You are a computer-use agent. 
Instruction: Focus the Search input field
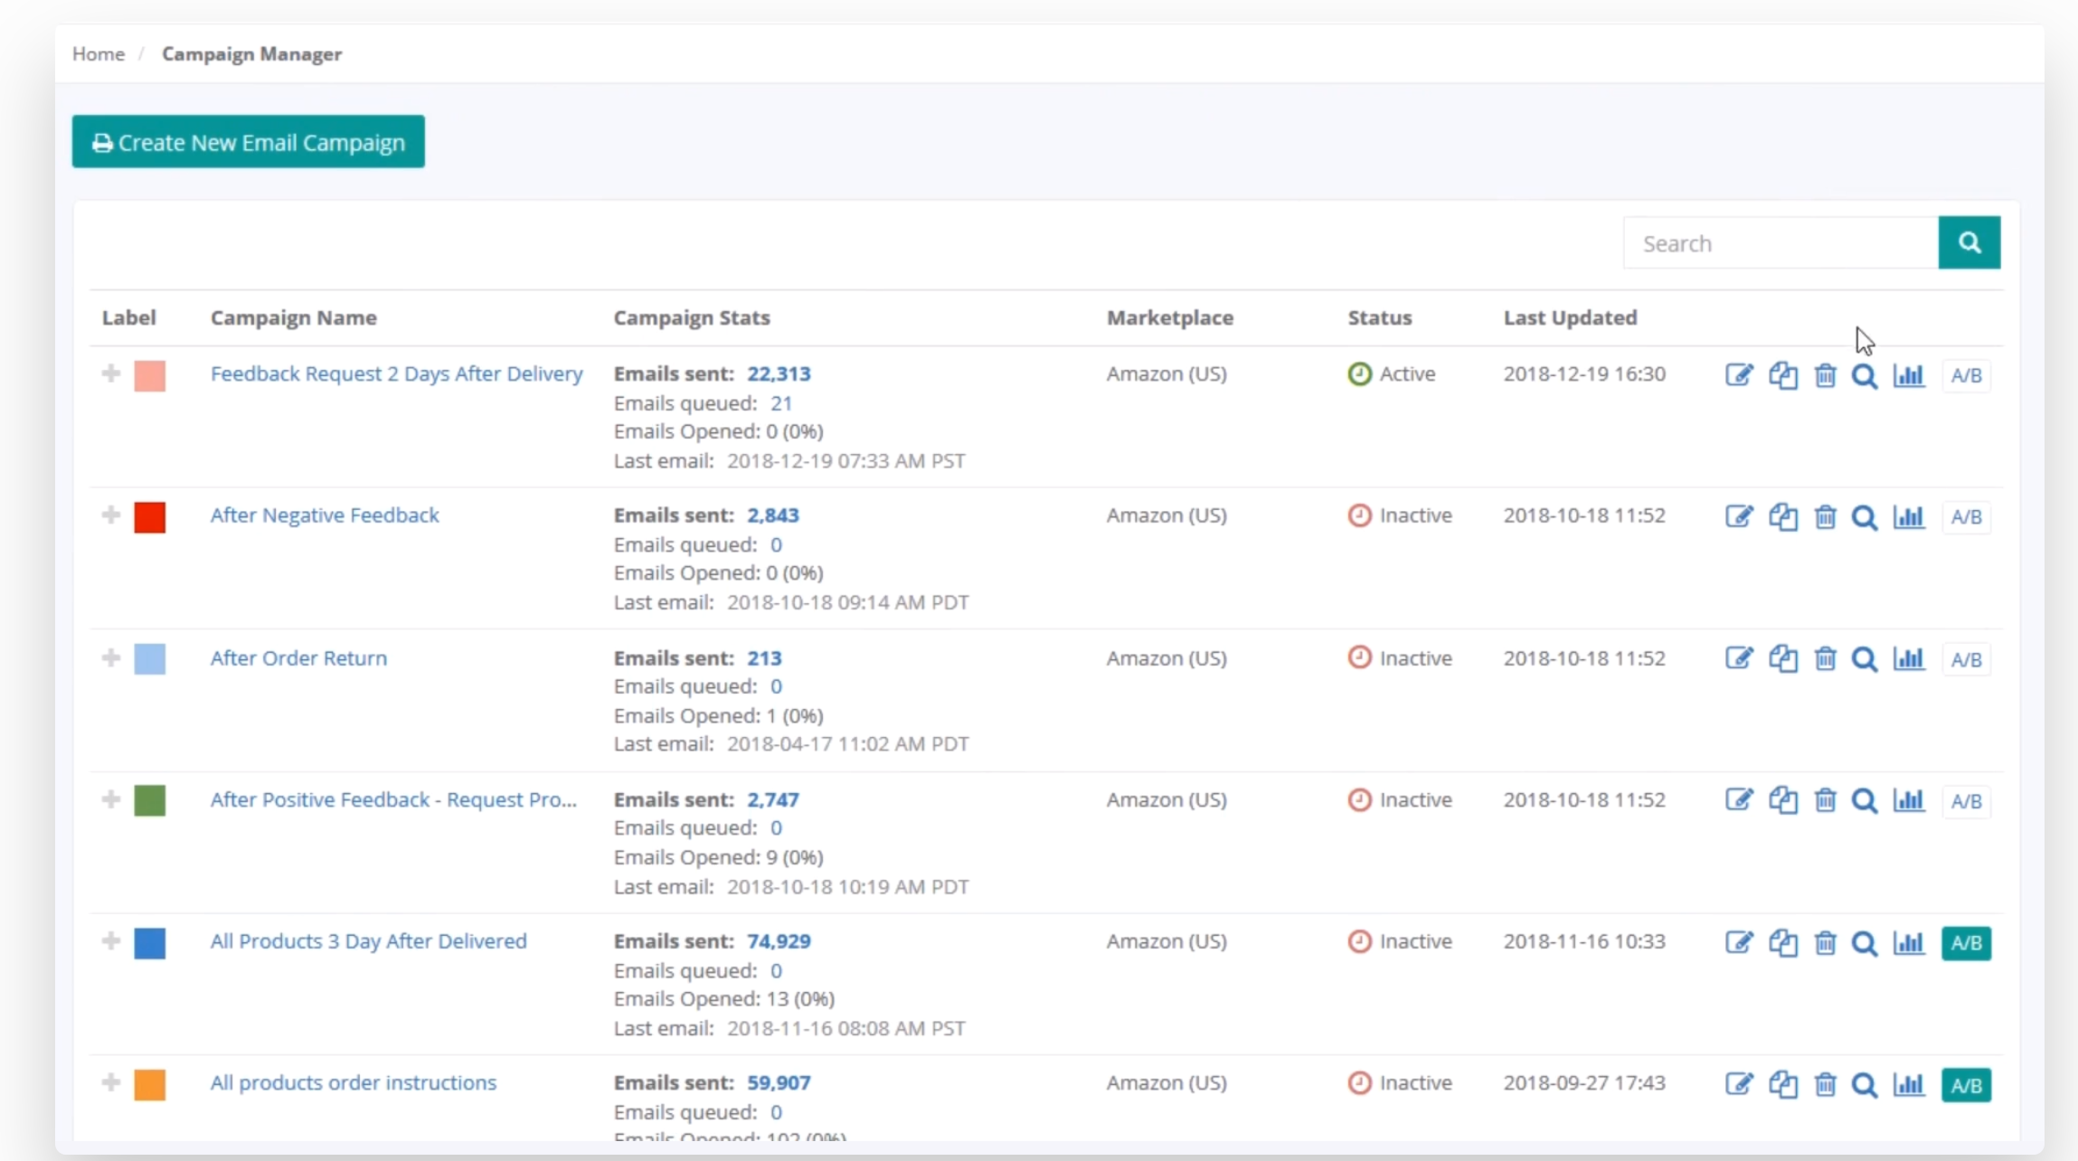click(x=1780, y=243)
